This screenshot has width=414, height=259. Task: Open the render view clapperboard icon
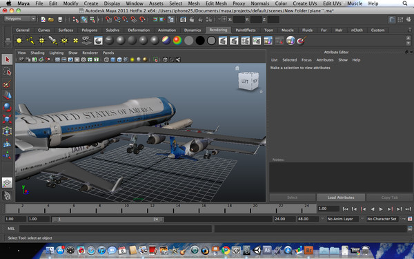point(184,19)
